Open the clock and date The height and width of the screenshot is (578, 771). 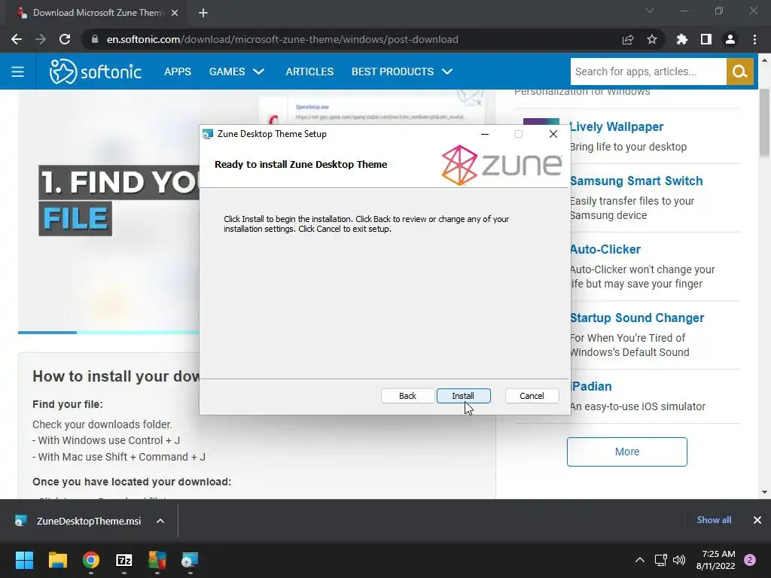click(x=715, y=560)
